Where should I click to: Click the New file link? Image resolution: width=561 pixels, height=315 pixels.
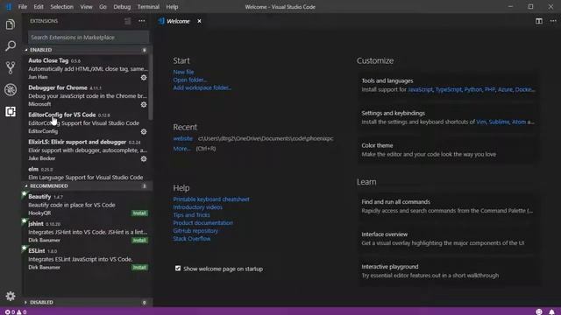[183, 72]
